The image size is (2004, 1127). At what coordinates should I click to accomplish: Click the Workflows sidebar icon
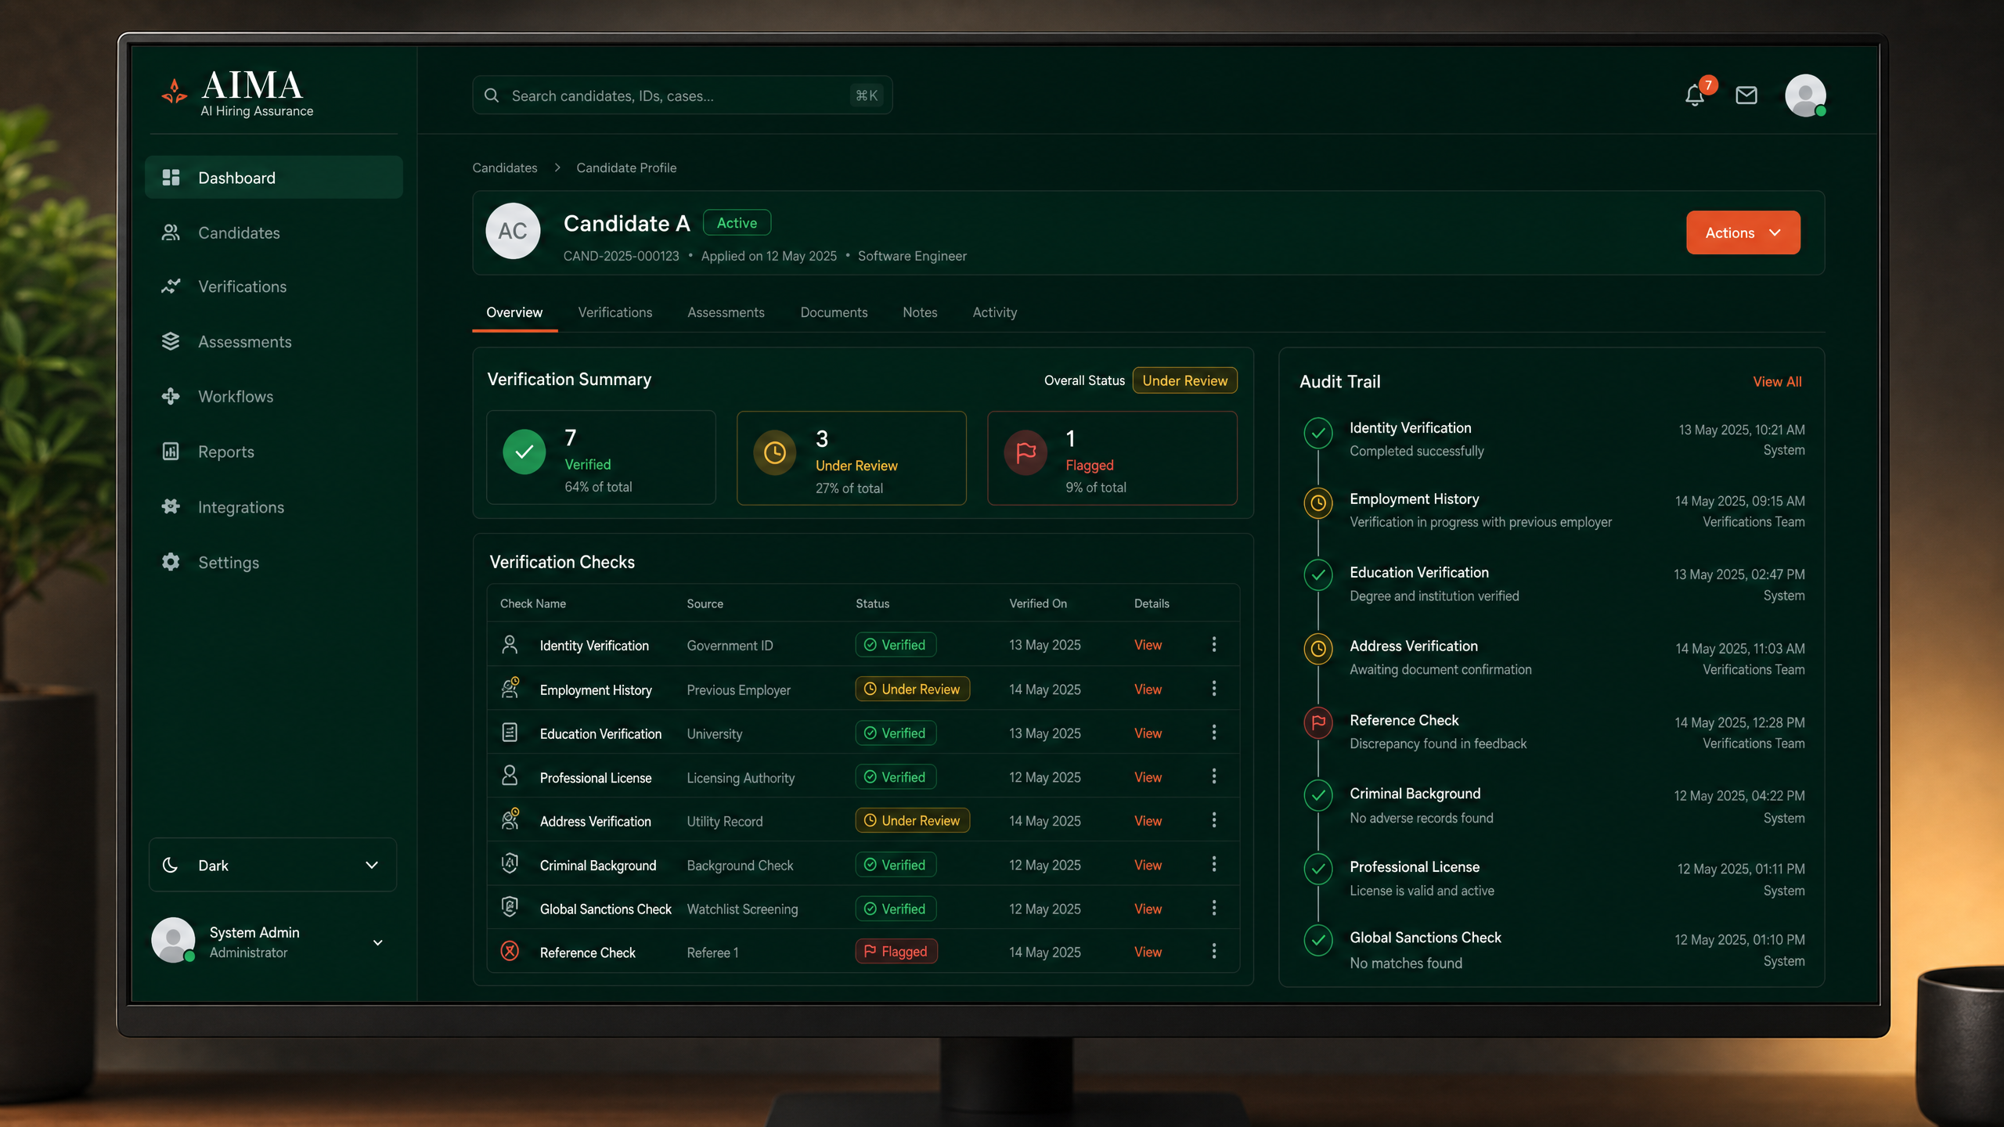click(171, 396)
